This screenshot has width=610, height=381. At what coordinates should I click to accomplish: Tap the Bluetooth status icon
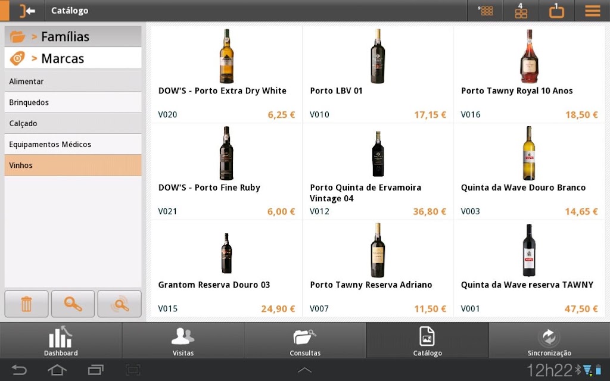coord(578,370)
